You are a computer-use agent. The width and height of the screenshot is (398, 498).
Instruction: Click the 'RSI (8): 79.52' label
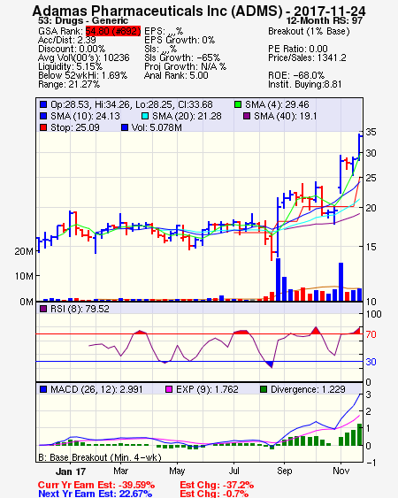80,309
